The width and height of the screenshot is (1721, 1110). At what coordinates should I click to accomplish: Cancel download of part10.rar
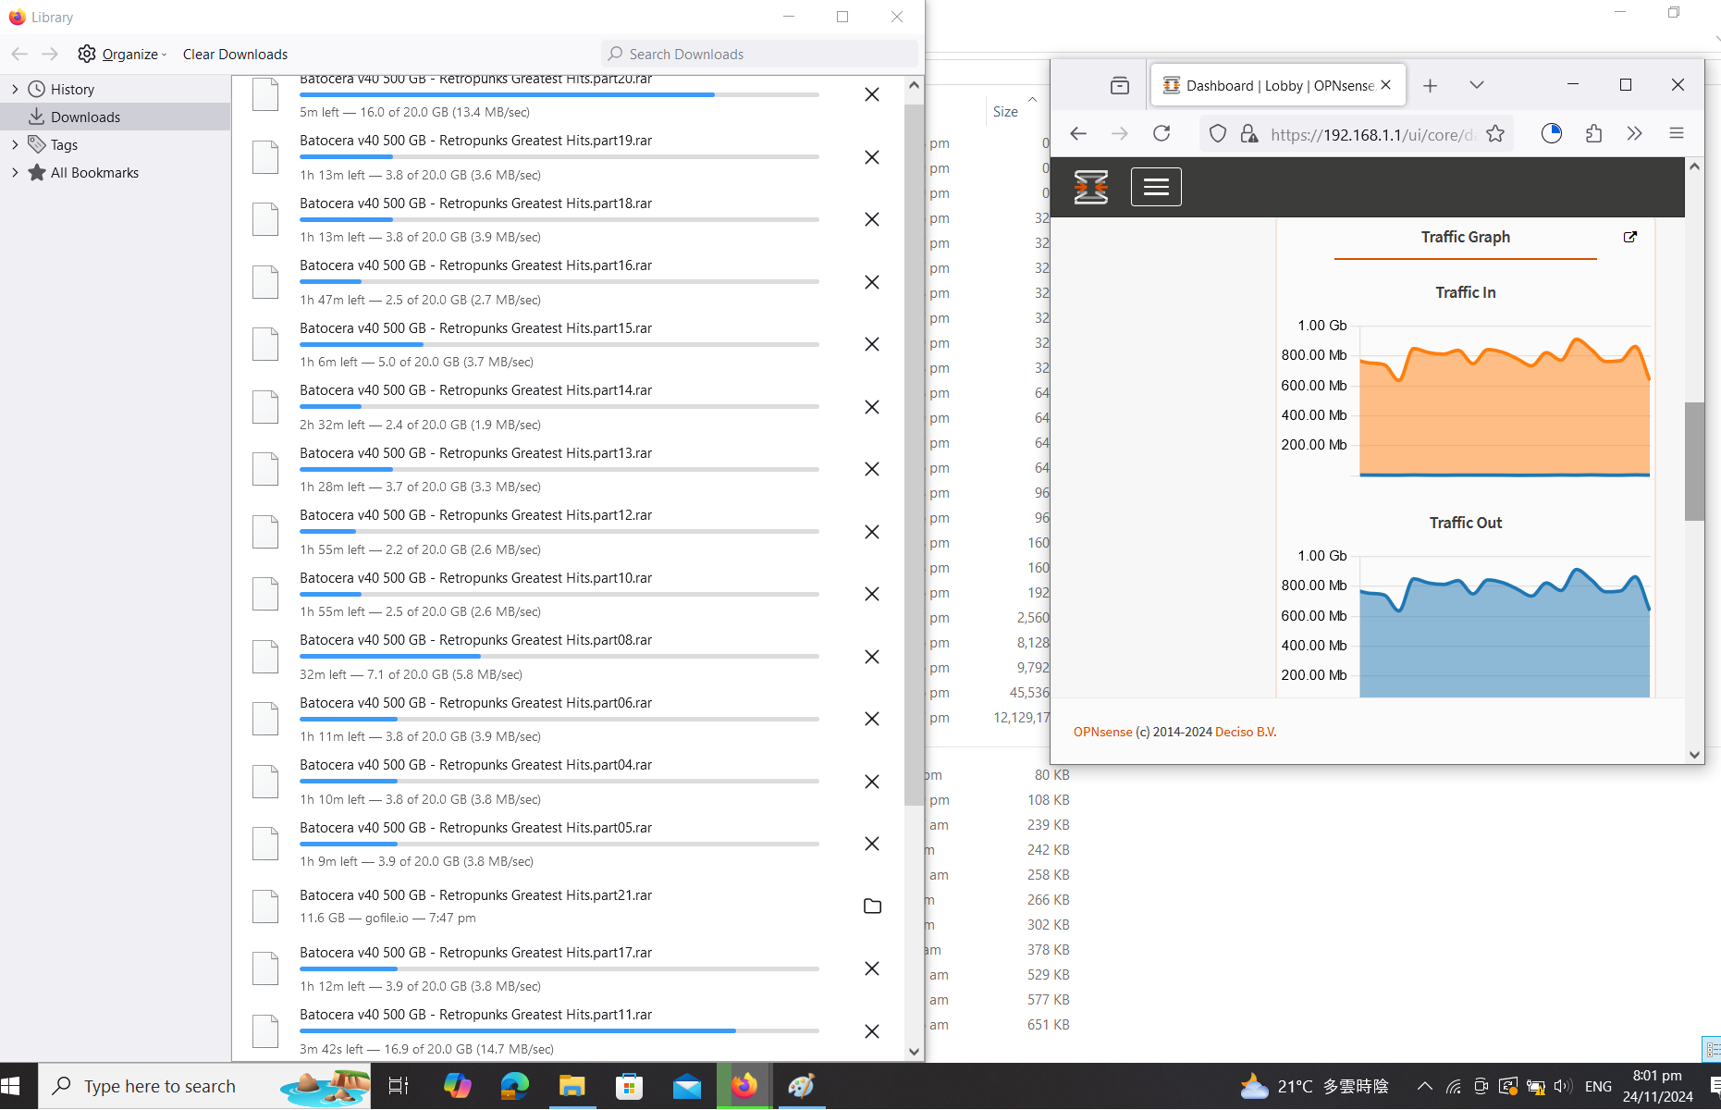coord(871,594)
